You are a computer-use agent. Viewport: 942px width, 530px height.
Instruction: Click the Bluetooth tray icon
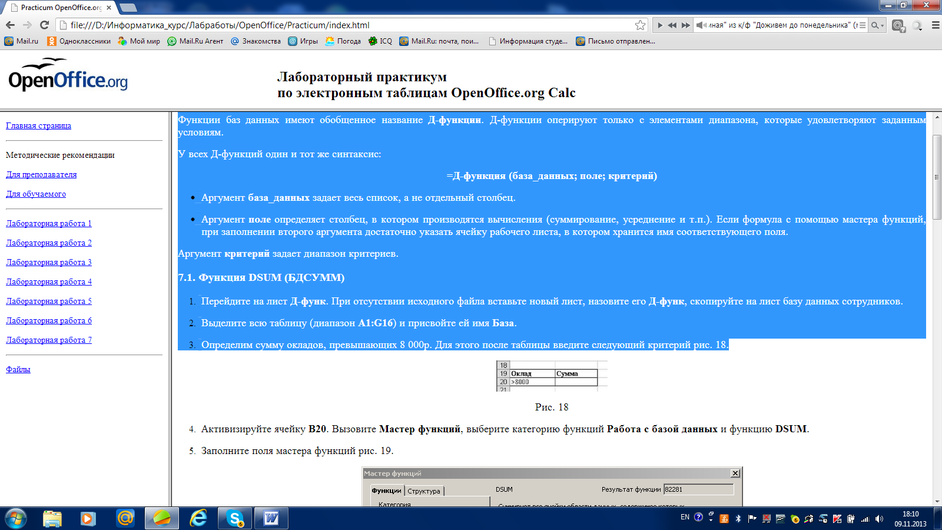click(738, 519)
